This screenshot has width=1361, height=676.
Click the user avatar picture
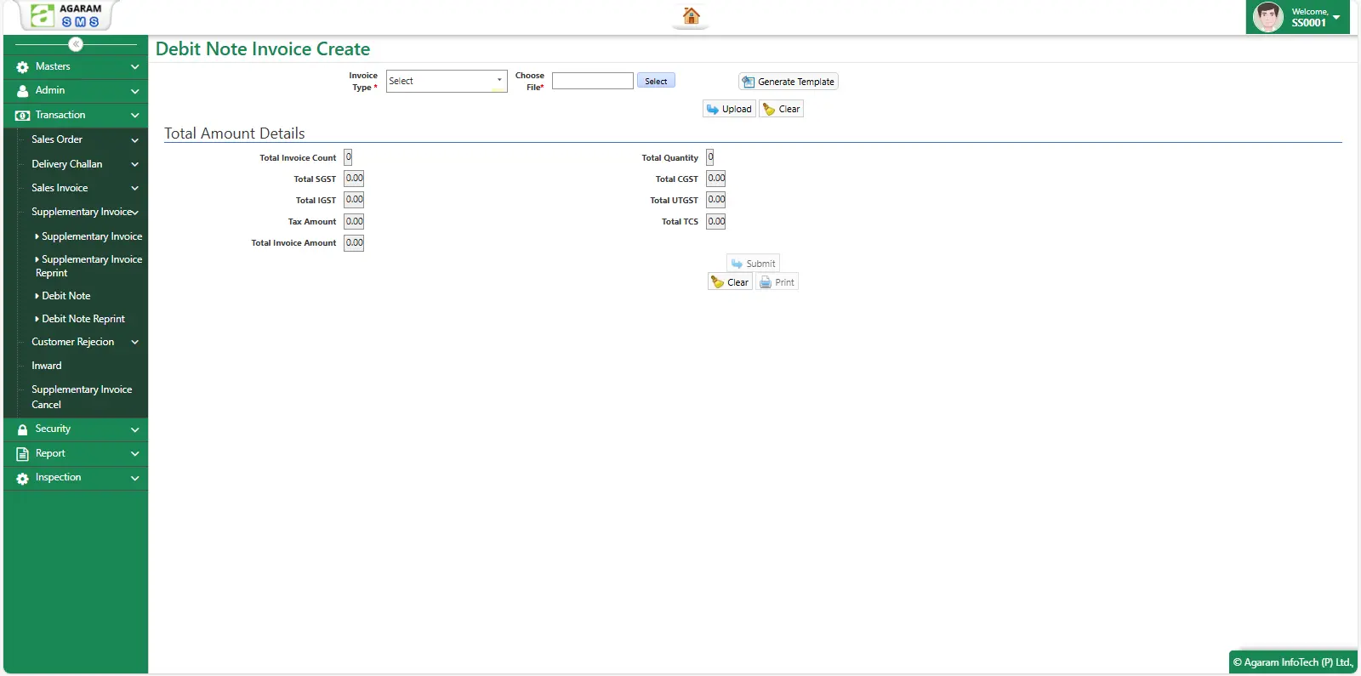click(x=1267, y=17)
